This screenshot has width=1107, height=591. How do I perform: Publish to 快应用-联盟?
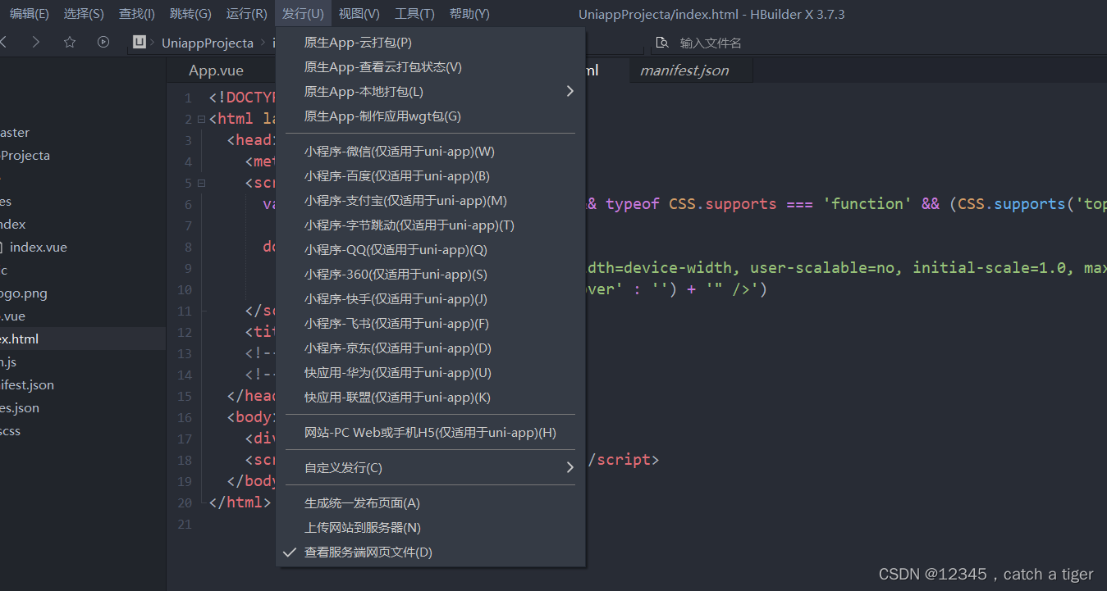431,398
